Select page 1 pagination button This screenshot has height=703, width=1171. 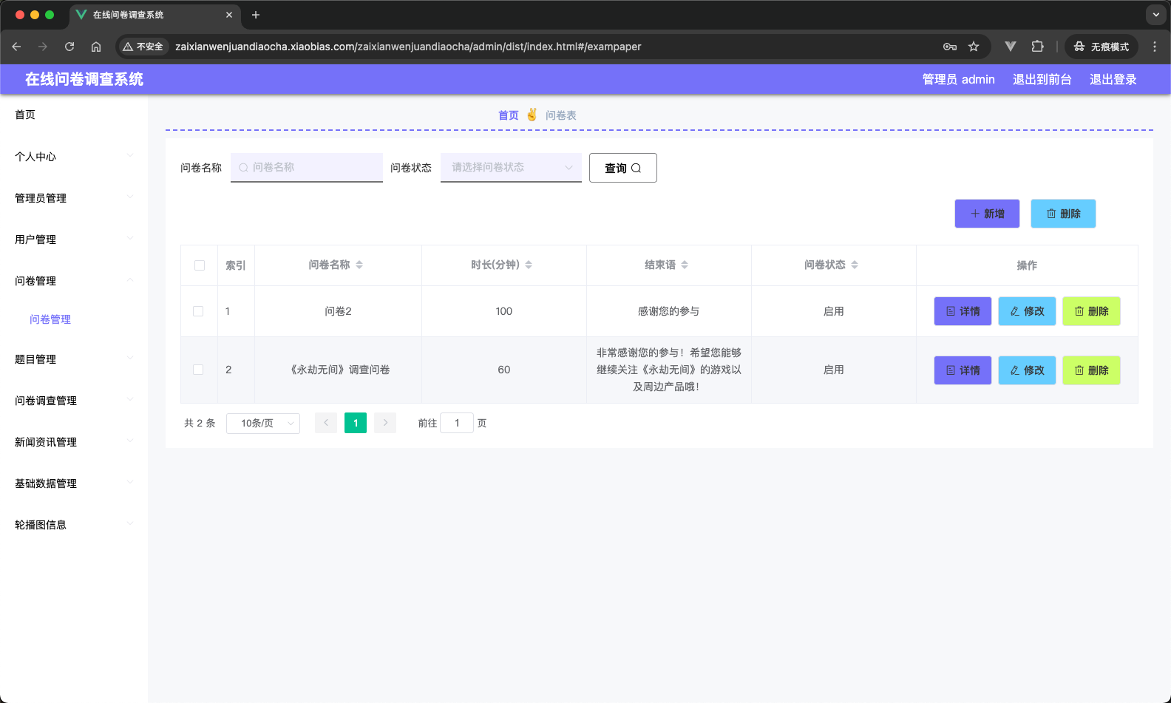coord(356,423)
